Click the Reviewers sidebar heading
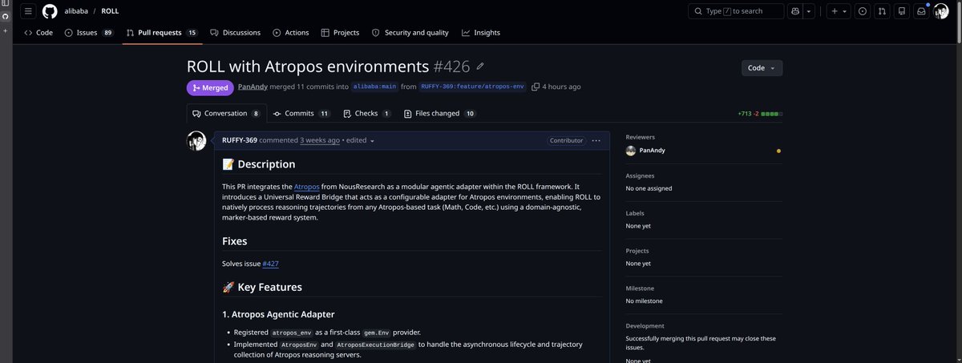962x363 pixels. (x=641, y=137)
